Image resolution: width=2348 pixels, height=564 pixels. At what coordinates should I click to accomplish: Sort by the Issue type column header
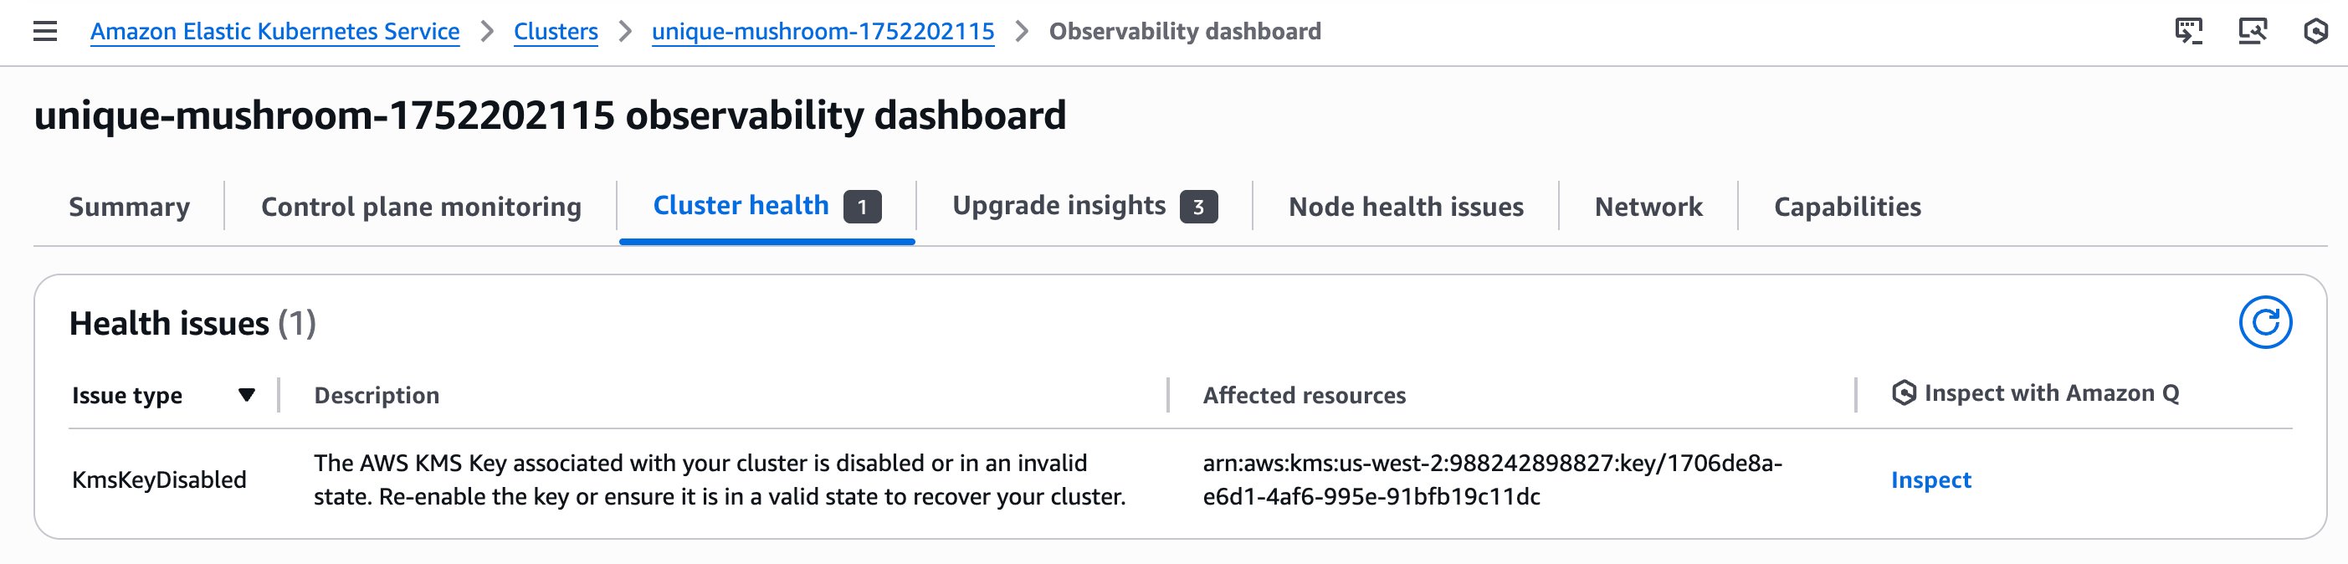[127, 394]
